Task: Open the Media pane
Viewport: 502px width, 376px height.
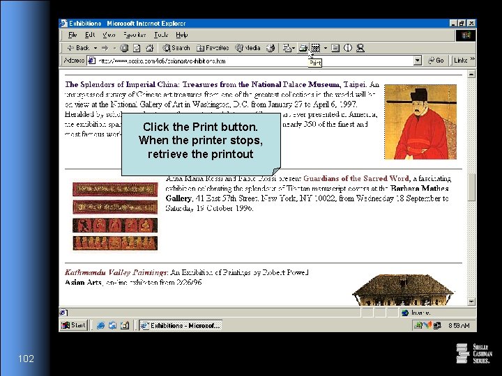Action: 248,48
